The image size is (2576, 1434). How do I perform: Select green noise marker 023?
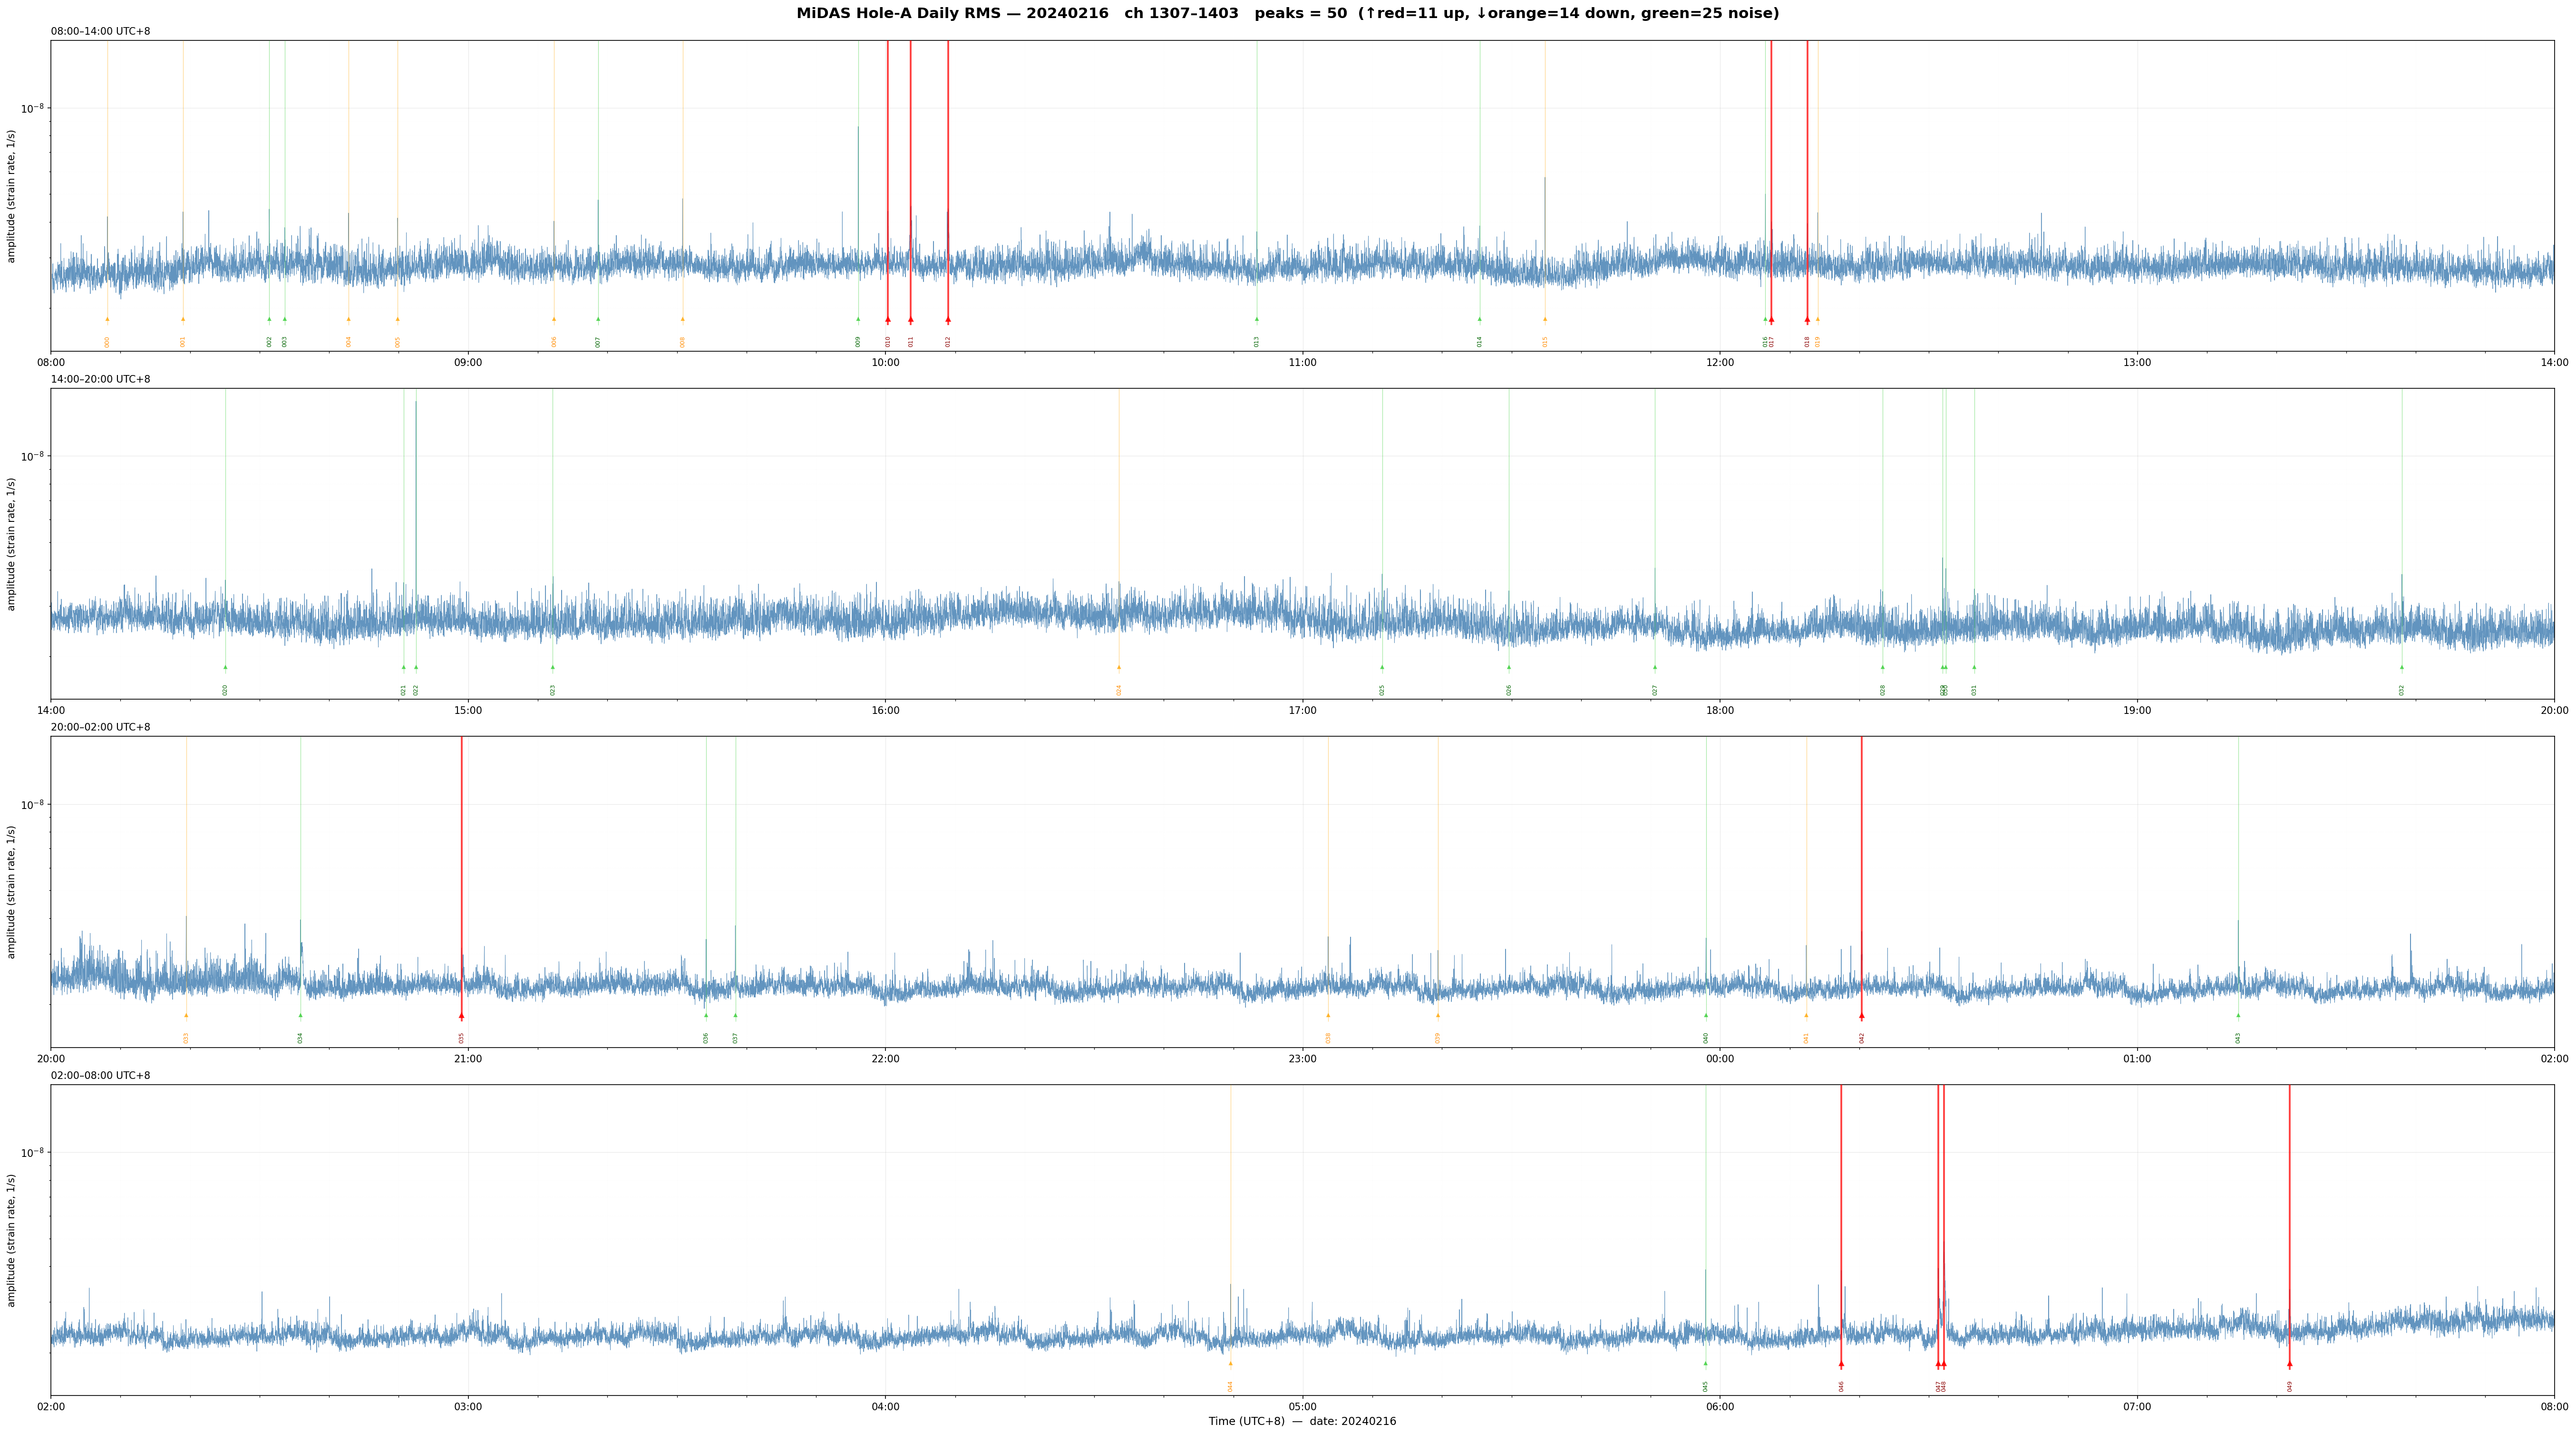tap(553, 667)
